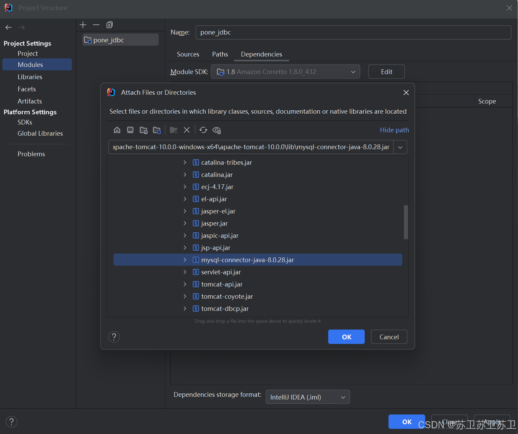The height and width of the screenshot is (434, 518).
Task: Click the Delete icon in file chooser toolbar
Action: (x=187, y=130)
